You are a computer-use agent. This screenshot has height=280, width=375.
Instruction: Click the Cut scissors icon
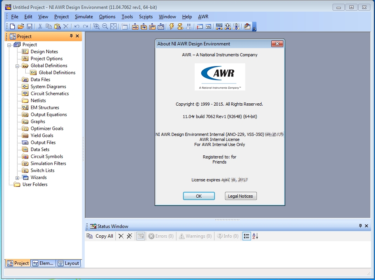pyautogui.click(x=40, y=26)
